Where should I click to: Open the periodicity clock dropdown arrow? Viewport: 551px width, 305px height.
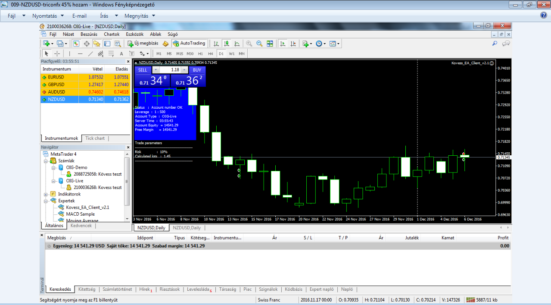[x=324, y=44]
